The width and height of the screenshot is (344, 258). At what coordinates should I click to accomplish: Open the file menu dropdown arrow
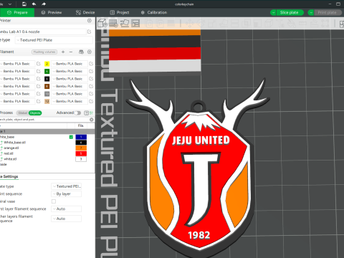[10, 4]
